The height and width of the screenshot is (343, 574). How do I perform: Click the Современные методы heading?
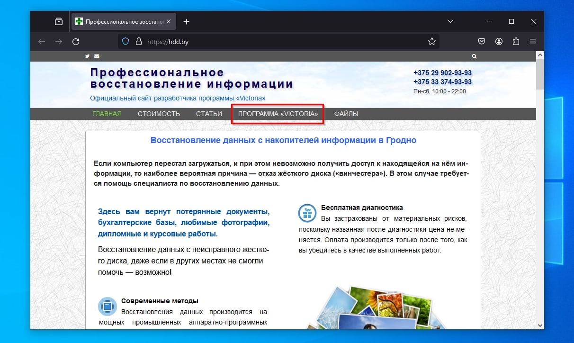(x=160, y=301)
